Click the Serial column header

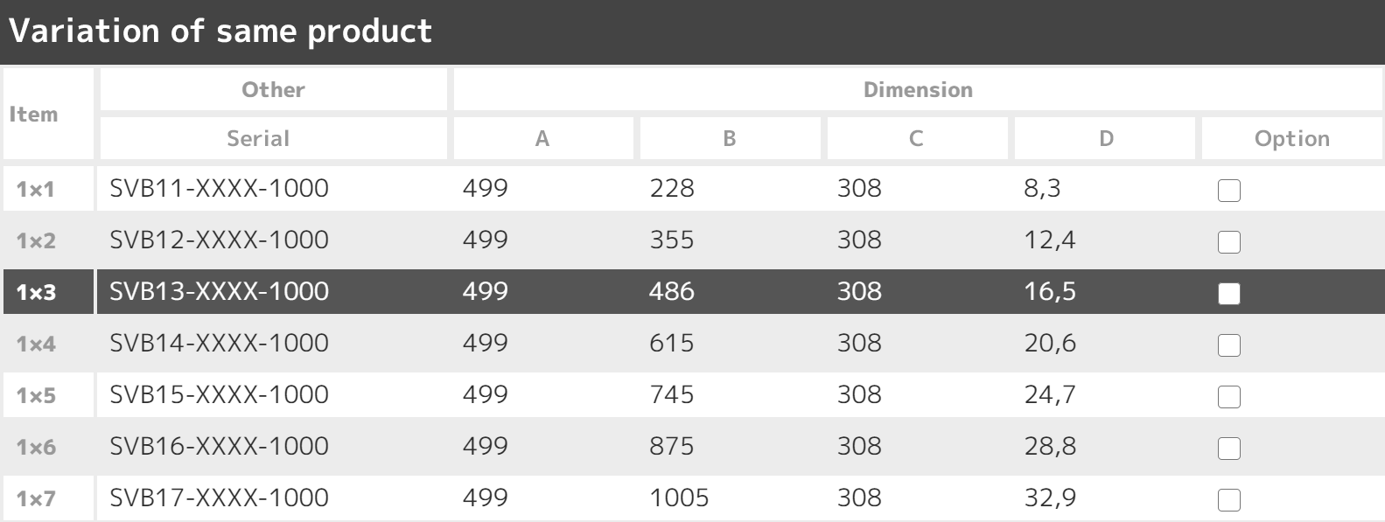click(258, 139)
